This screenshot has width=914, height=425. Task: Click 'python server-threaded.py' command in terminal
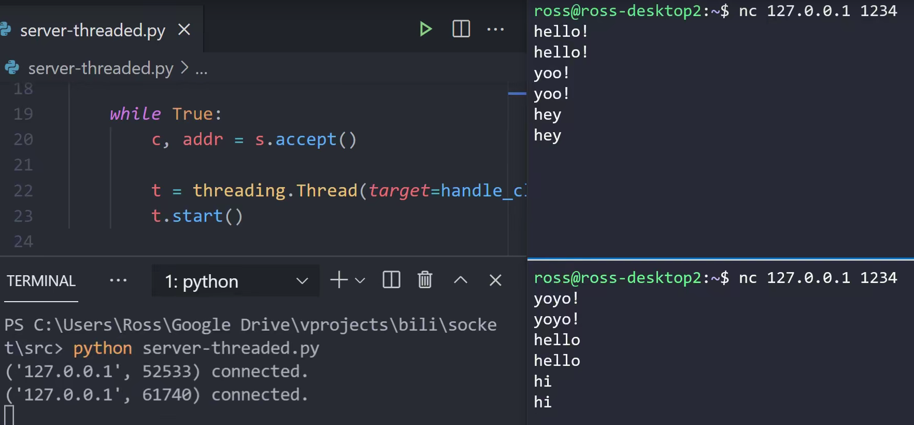[x=196, y=348]
